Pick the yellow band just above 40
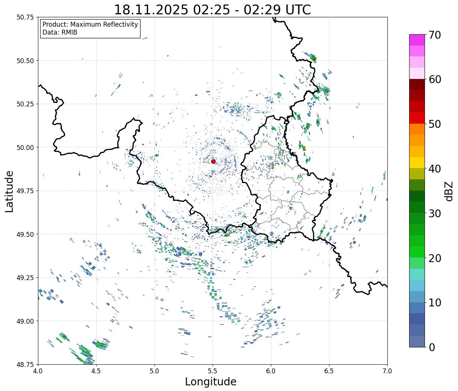 tap(417, 162)
